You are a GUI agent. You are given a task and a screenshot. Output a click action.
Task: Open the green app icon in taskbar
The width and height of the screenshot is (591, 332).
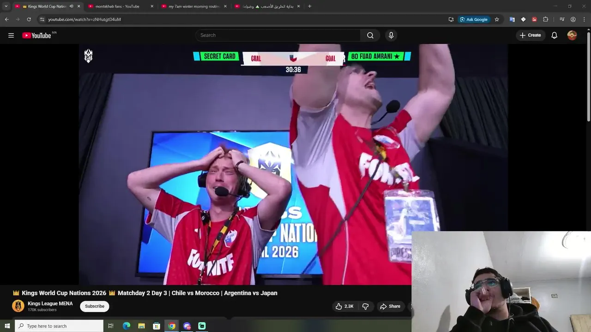click(x=202, y=326)
